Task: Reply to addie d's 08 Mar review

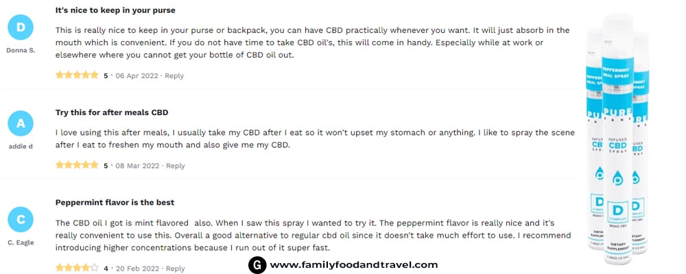Action: click(x=176, y=166)
